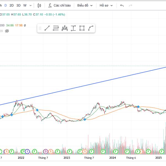Select the rectangle shape tool

click(82, 28)
